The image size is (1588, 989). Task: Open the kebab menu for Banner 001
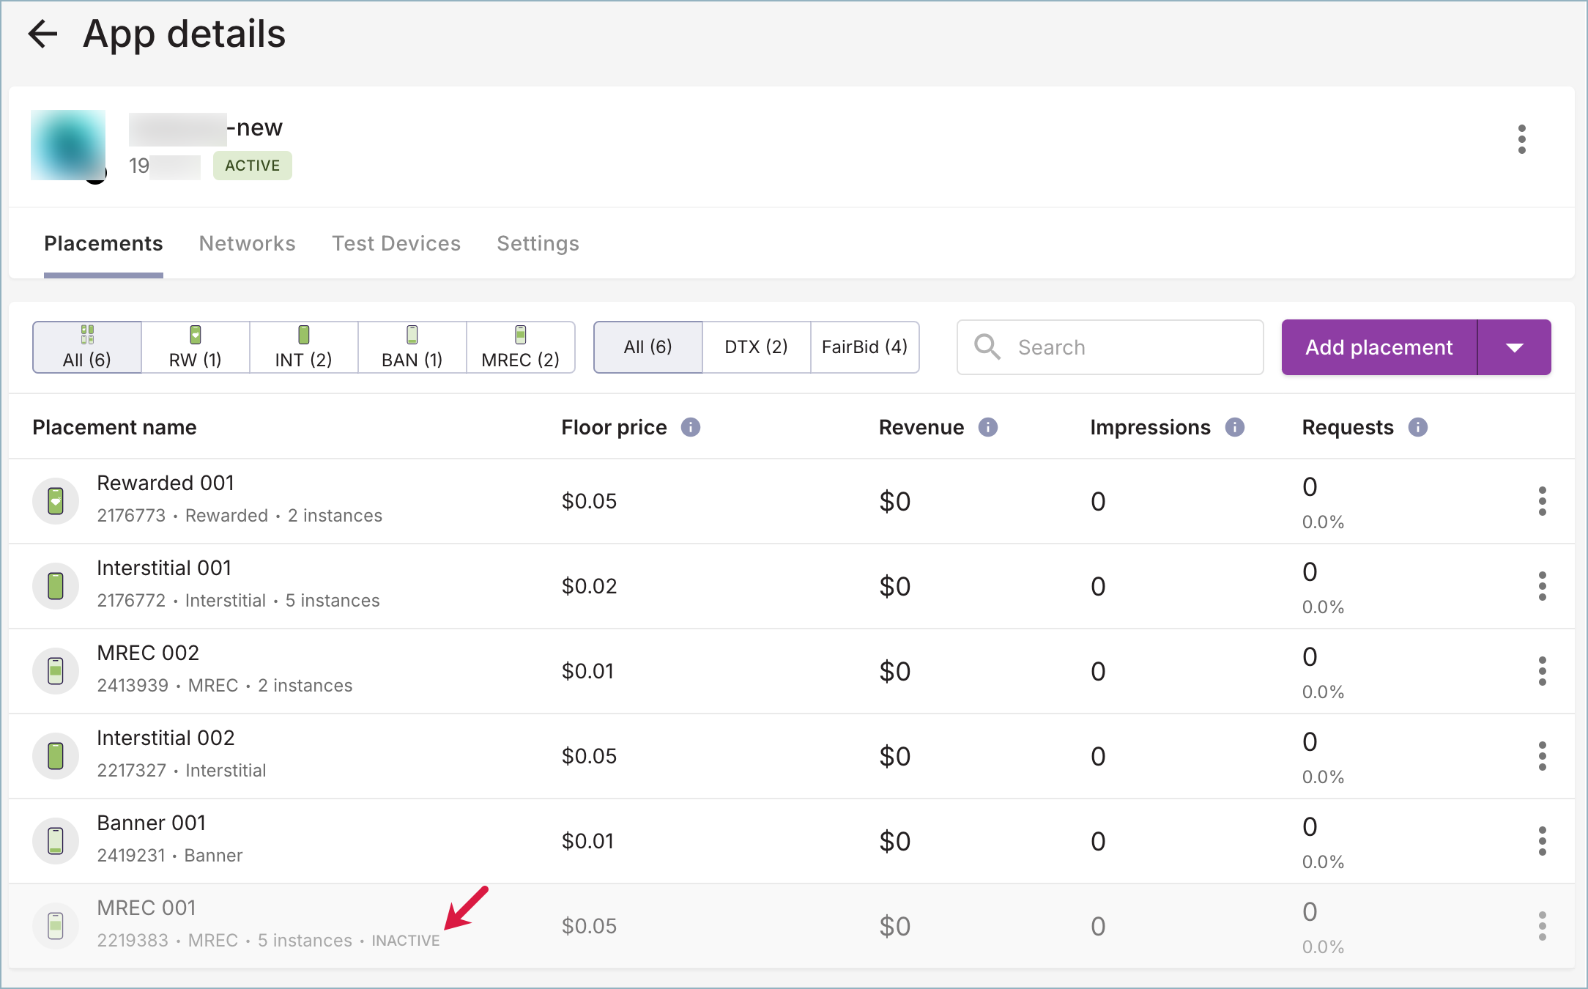(x=1542, y=841)
